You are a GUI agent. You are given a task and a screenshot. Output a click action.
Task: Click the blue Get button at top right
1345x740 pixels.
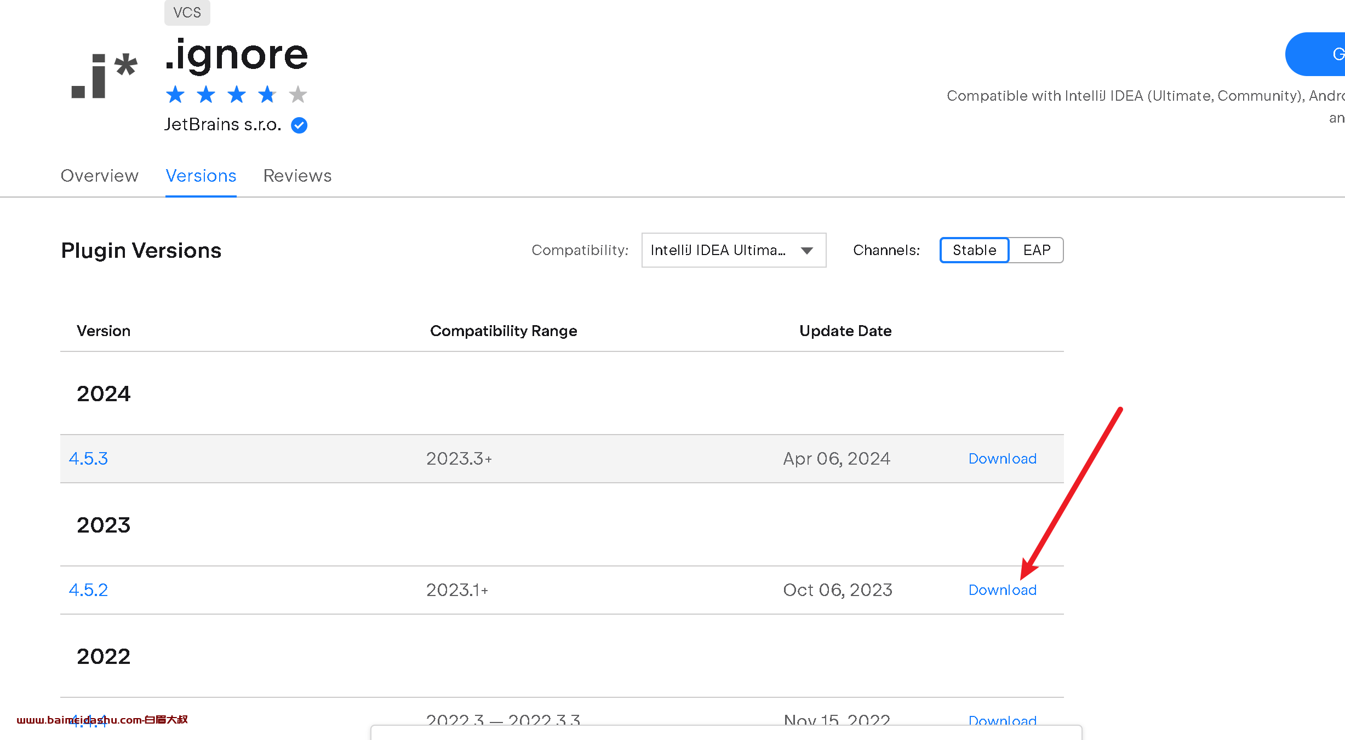pos(1315,54)
